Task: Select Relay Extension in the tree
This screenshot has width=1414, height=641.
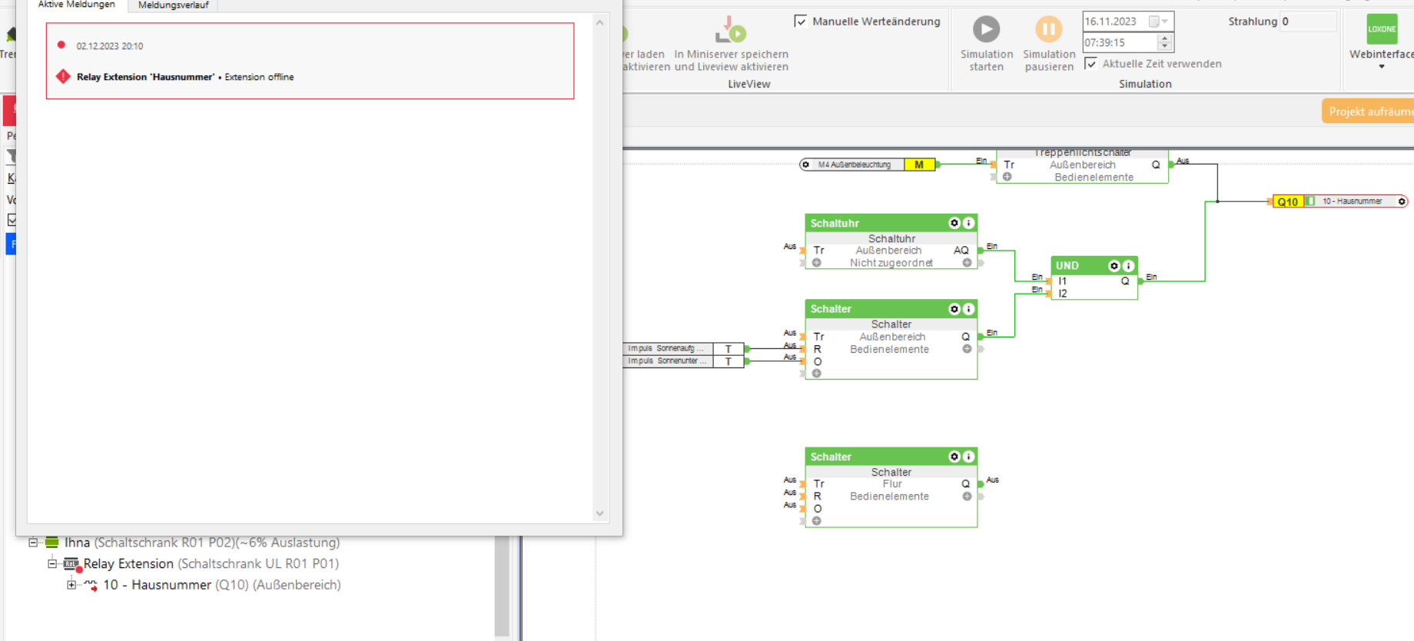Action: 128,563
